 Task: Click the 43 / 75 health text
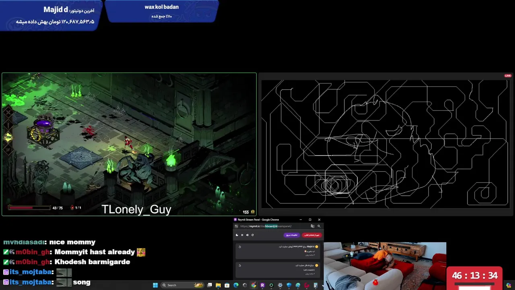click(58, 208)
